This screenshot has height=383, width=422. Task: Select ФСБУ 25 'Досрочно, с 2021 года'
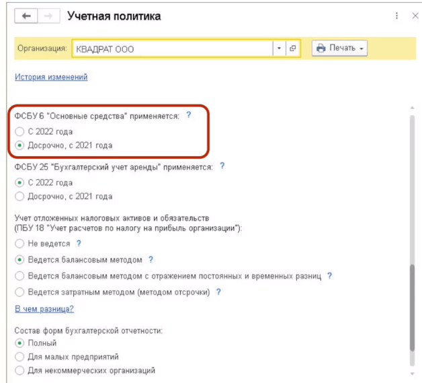(19, 197)
